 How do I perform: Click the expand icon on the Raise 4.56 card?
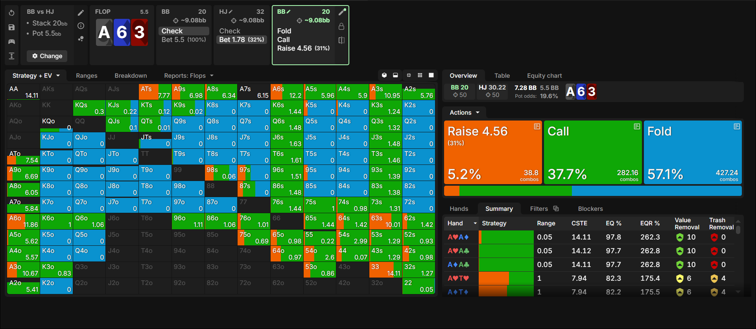click(x=537, y=126)
